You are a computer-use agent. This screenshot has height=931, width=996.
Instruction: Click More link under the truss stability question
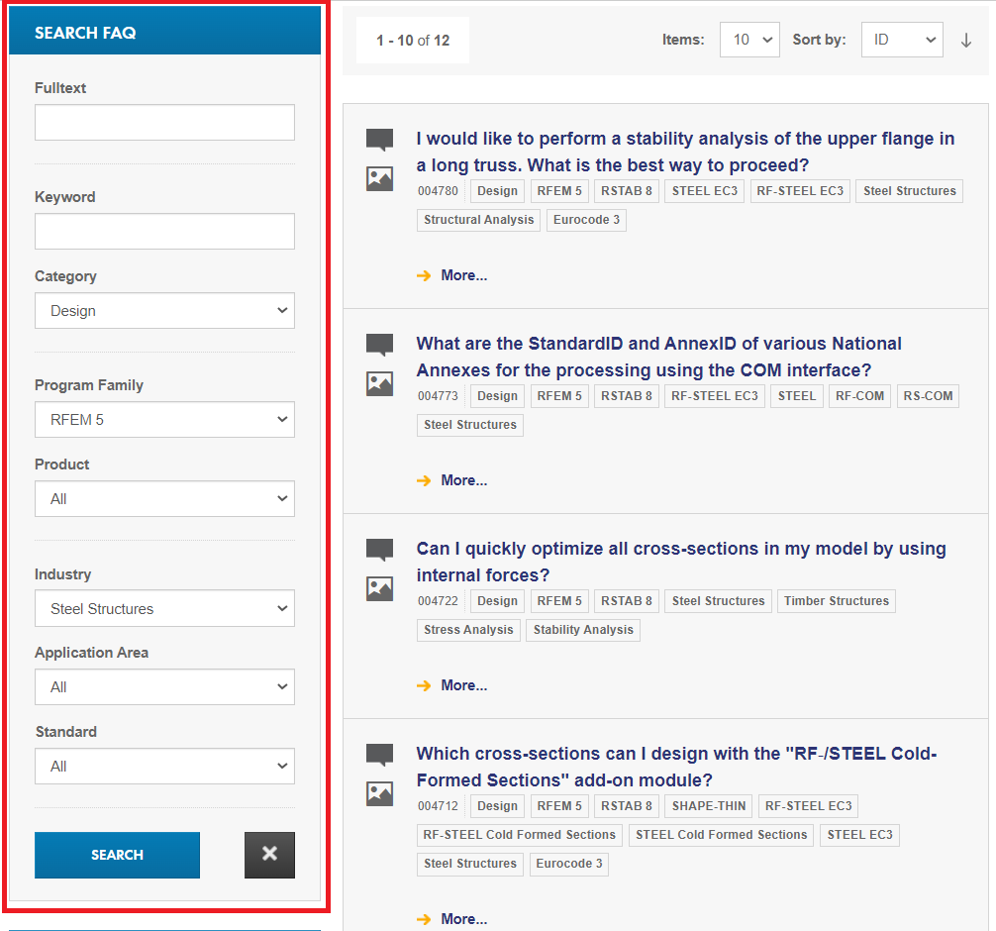463,275
